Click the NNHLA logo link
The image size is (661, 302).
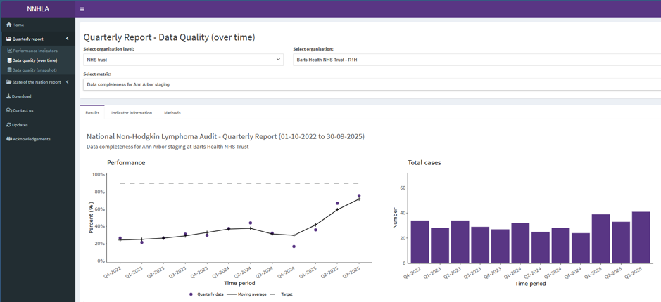click(x=38, y=9)
